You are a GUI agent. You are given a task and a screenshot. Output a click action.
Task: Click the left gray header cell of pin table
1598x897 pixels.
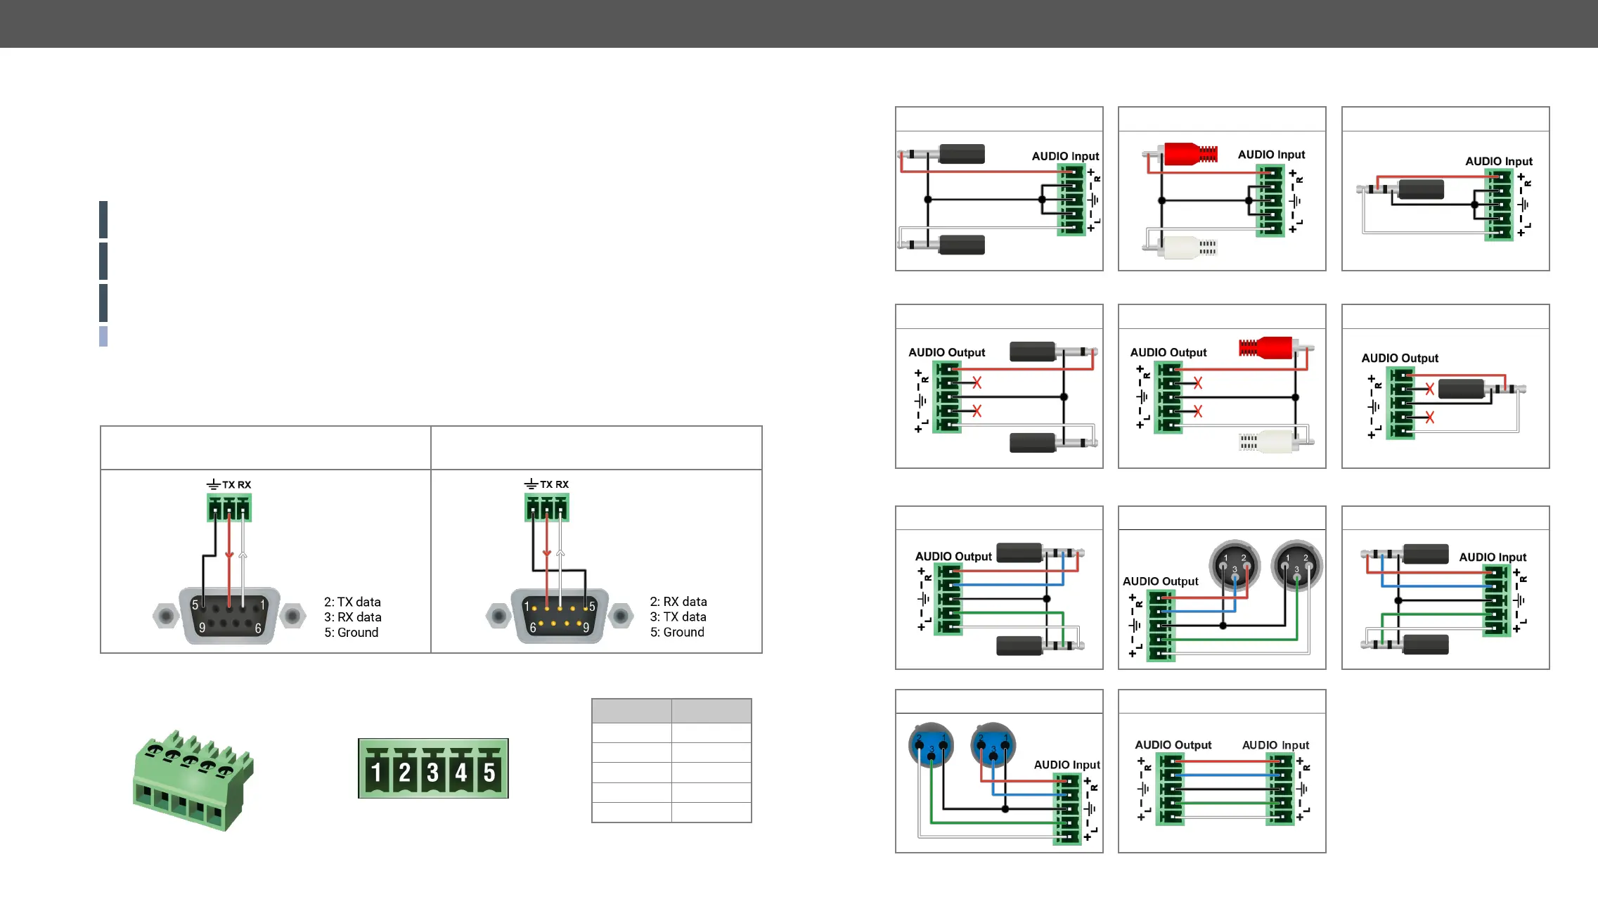[x=631, y=711]
